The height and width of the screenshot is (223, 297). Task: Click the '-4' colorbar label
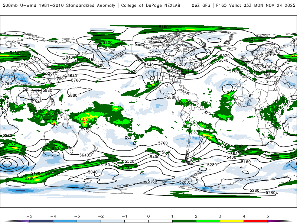point(53,216)
